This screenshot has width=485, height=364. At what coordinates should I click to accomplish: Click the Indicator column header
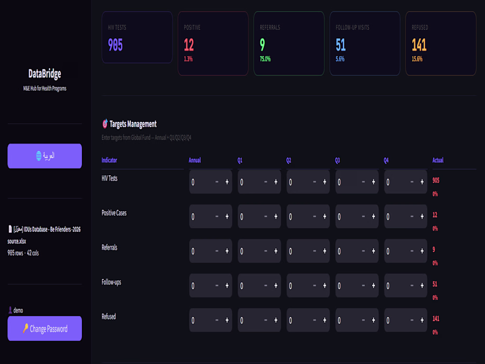109,160
